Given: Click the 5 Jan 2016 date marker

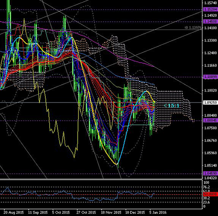Looking at the screenshot, I should 158,213.
